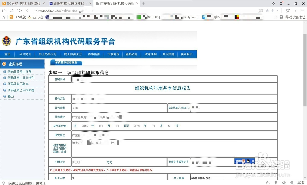Screen dimensions: 307x185
Task: Click the 机构名称 value field
Action: click(174, 99)
